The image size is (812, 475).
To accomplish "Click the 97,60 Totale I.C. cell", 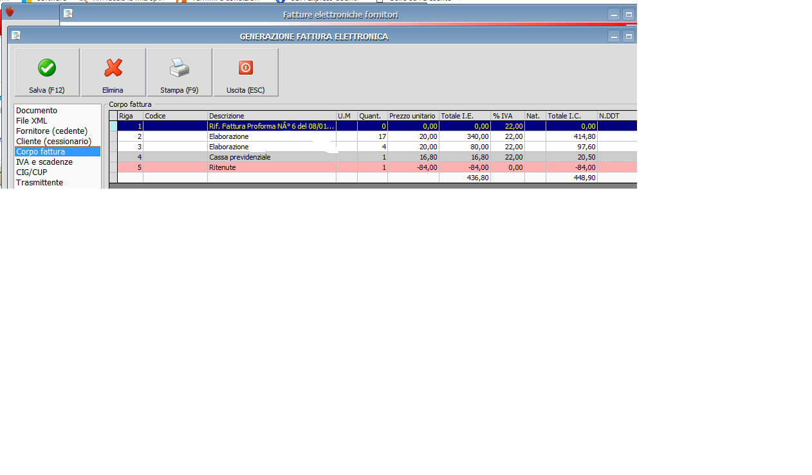I will pyautogui.click(x=571, y=147).
